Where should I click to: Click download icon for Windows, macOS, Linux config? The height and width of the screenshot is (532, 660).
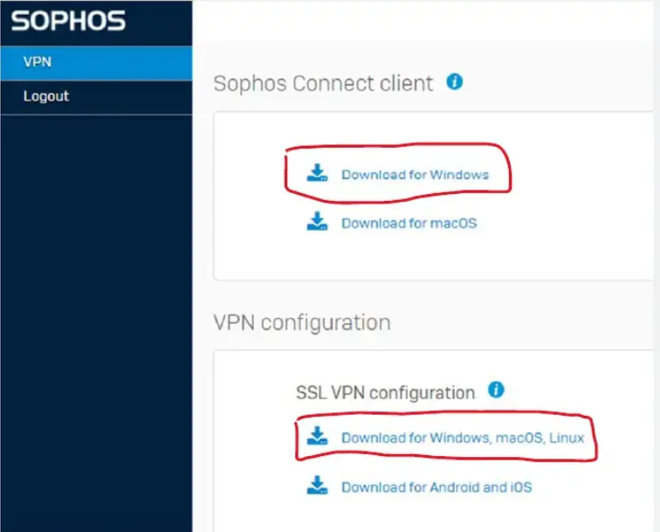click(317, 436)
